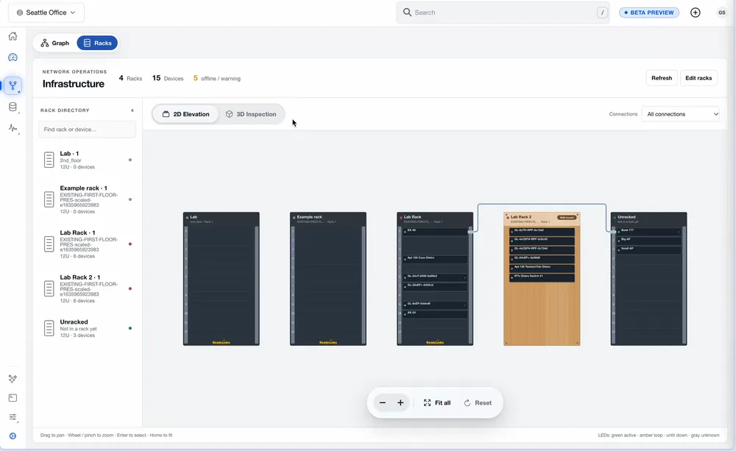Image resolution: width=736 pixels, height=451 pixels.
Task: Click the '5 offline / warning' count
Action: coord(217,79)
